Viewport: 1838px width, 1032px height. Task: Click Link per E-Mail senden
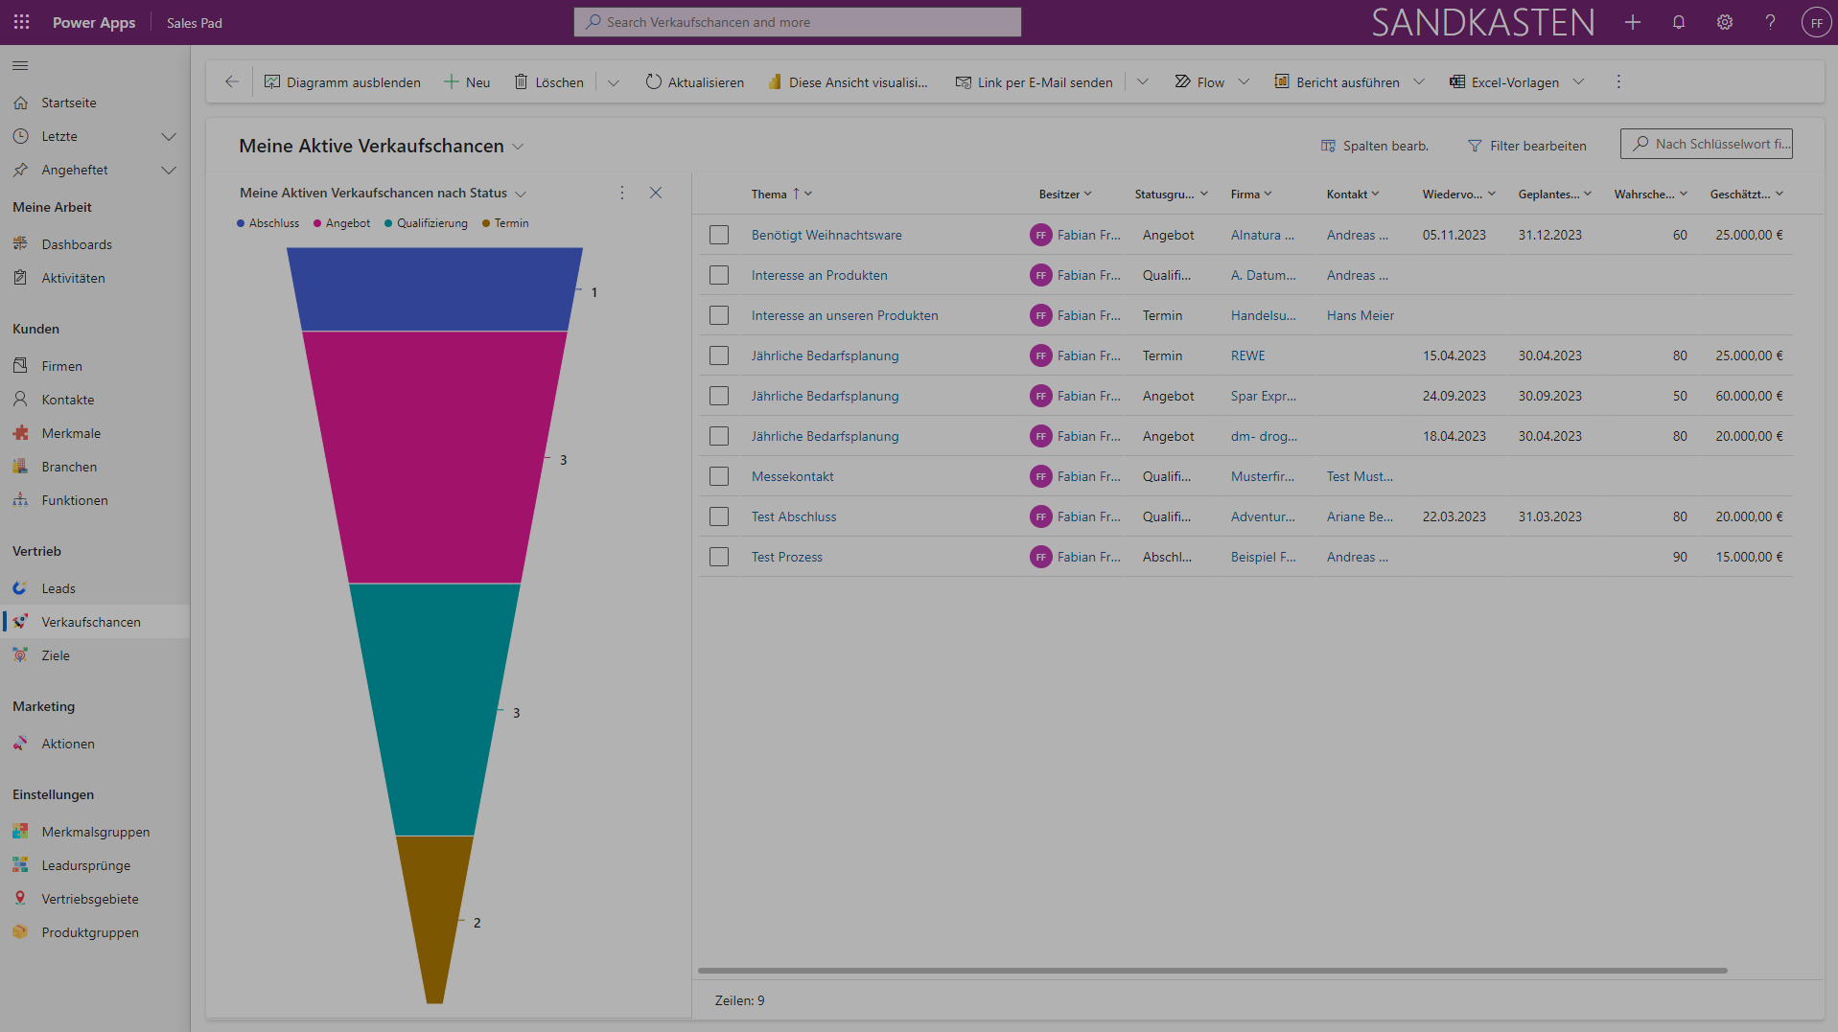[x=1034, y=82]
